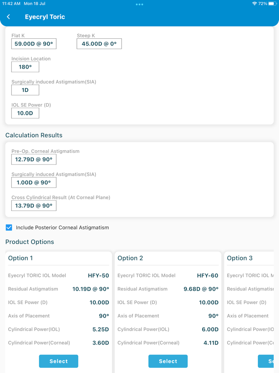Tap the Eyecryl Toric header title
The height and width of the screenshot is (373, 279).
[45, 17]
